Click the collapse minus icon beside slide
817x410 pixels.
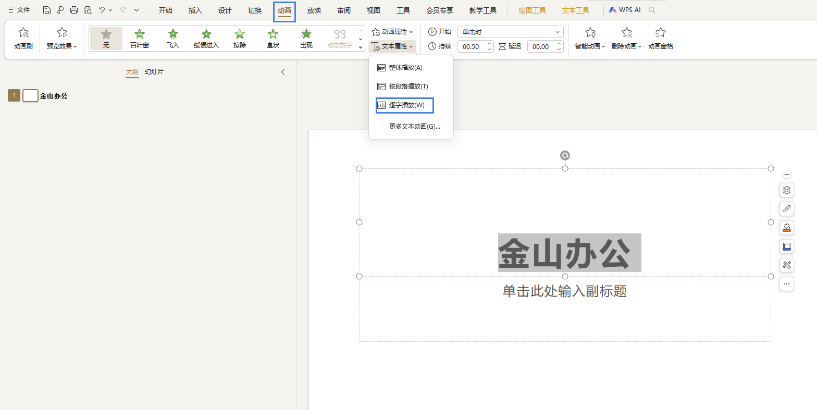coord(787,175)
